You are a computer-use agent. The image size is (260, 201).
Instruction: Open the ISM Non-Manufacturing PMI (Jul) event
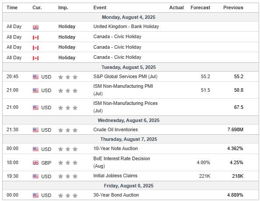coord(123,90)
